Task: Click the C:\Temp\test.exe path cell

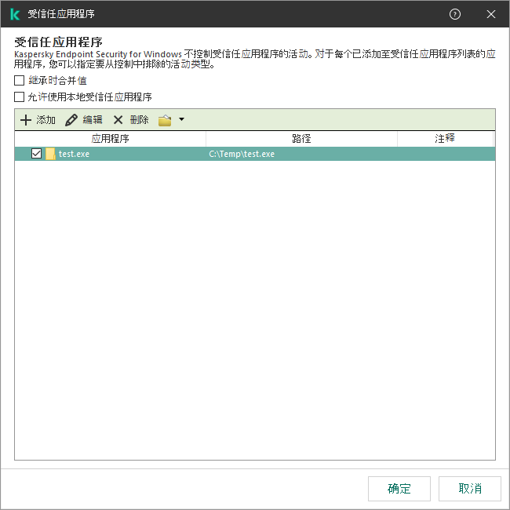Action: point(242,154)
